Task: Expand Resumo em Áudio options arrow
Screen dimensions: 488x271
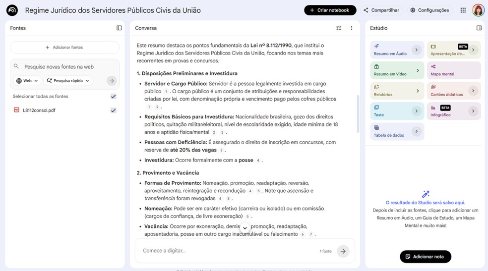Action: (x=417, y=50)
